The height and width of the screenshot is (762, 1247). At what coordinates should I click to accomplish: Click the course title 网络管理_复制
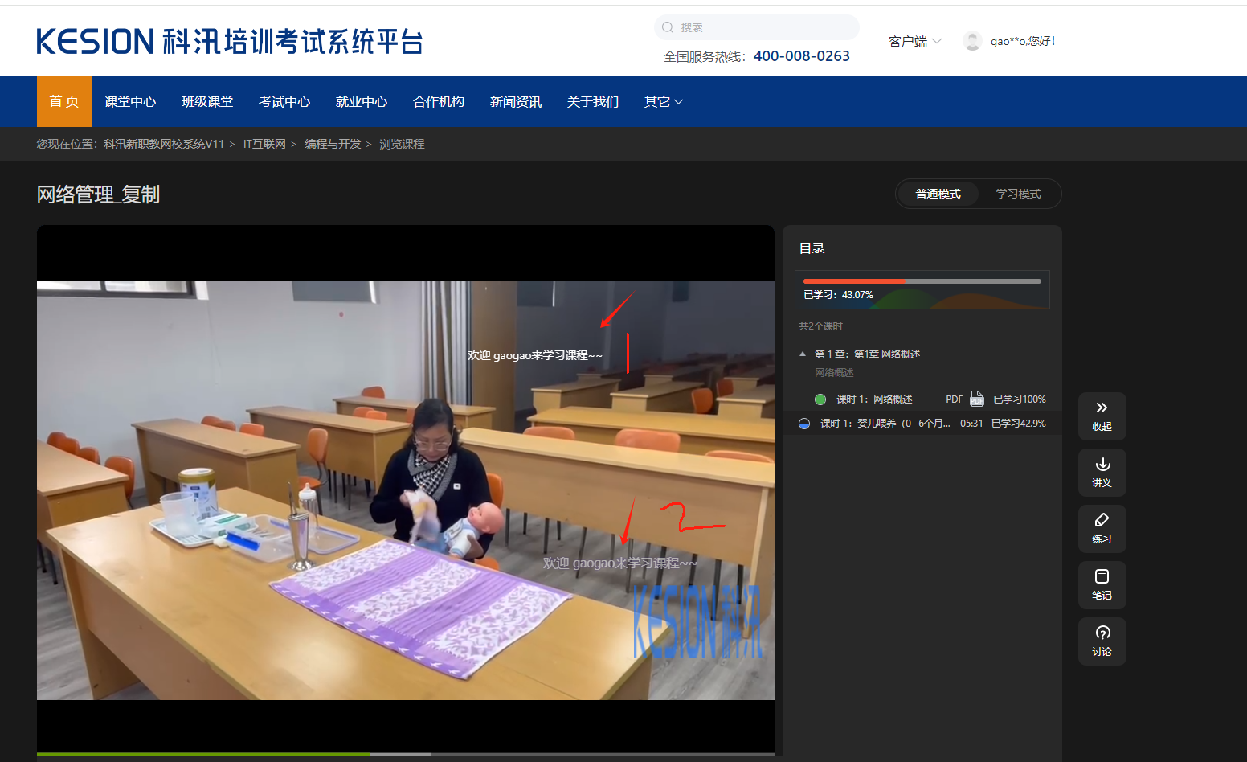pos(98,195)
